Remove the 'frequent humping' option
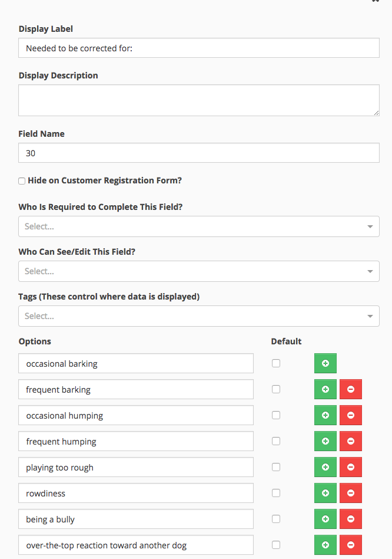The height and width of the screenshot is (559, 392). click(x=351, y=441)
